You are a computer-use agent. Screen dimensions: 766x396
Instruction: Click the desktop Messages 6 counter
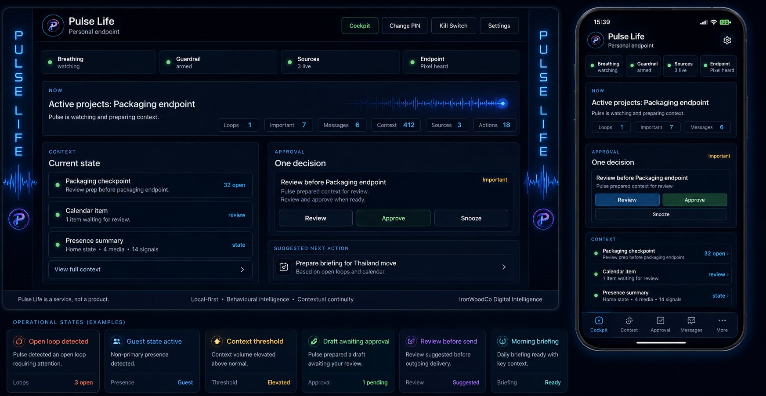pyautogui.click(x=342, y=125)
